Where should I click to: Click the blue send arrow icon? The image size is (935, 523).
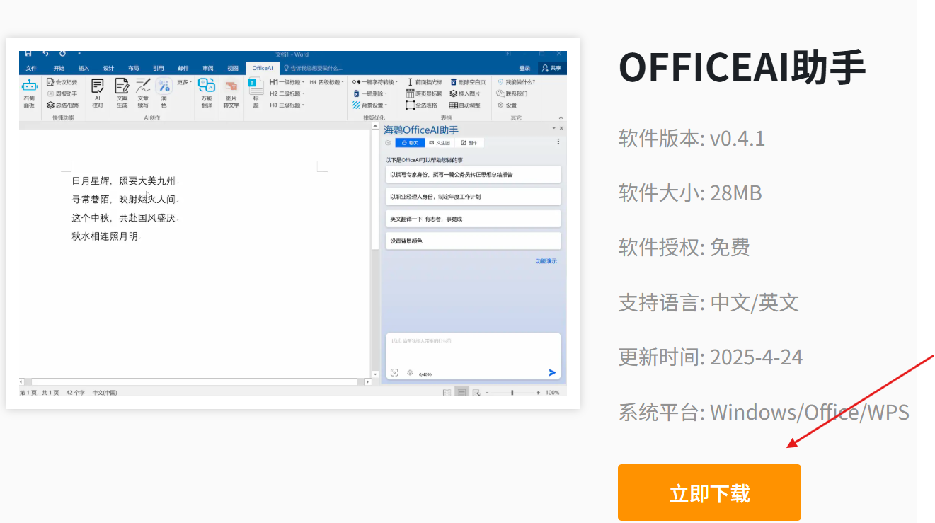[x=552, y=373]
